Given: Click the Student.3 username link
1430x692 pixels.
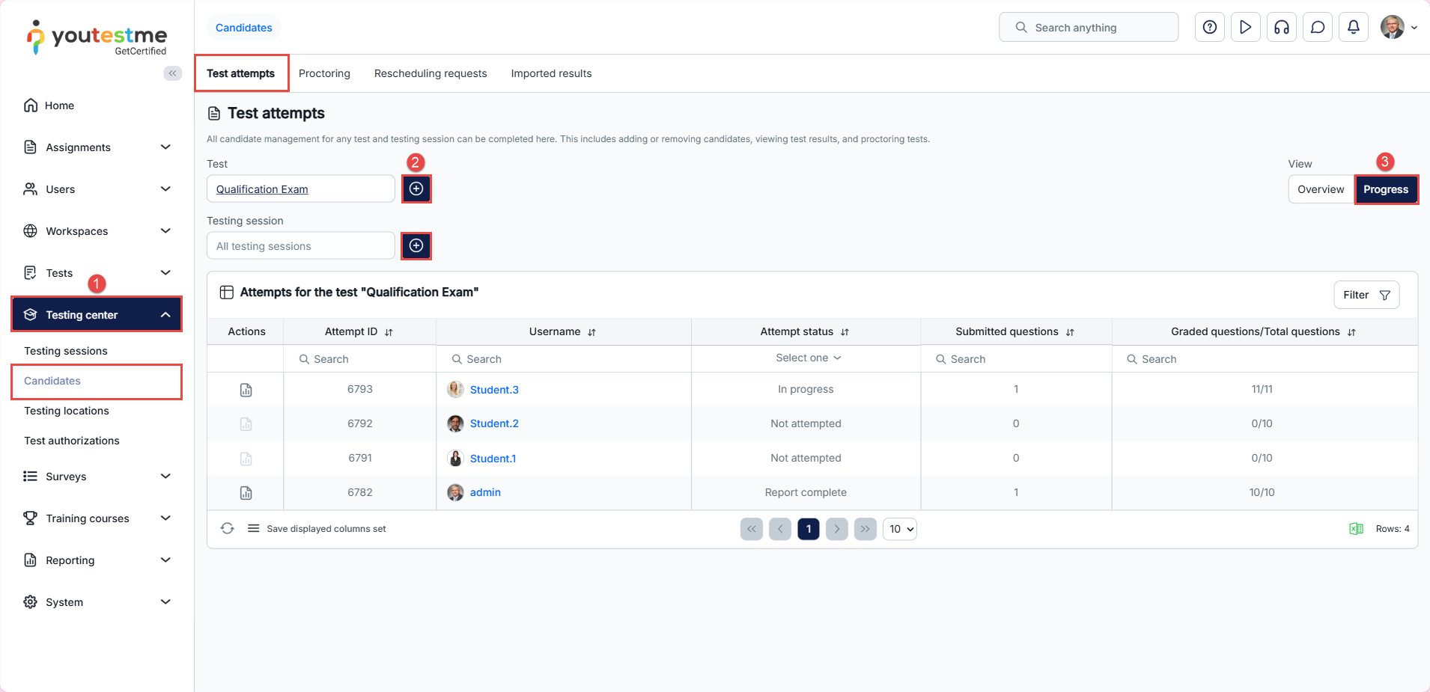Looking at the screenshot, I should click(494, 390).
